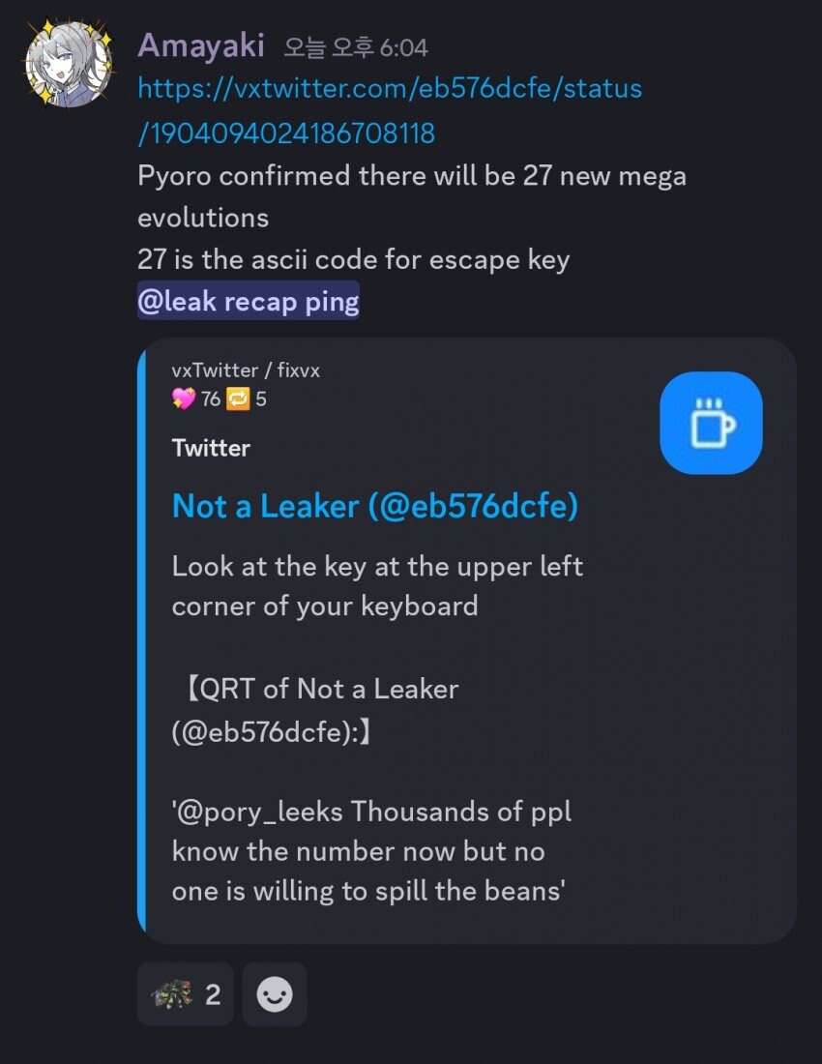This screenshot has width=822, height=1064.
Task: Select the "Pyoro confirmed" message text
Action: 412,177
